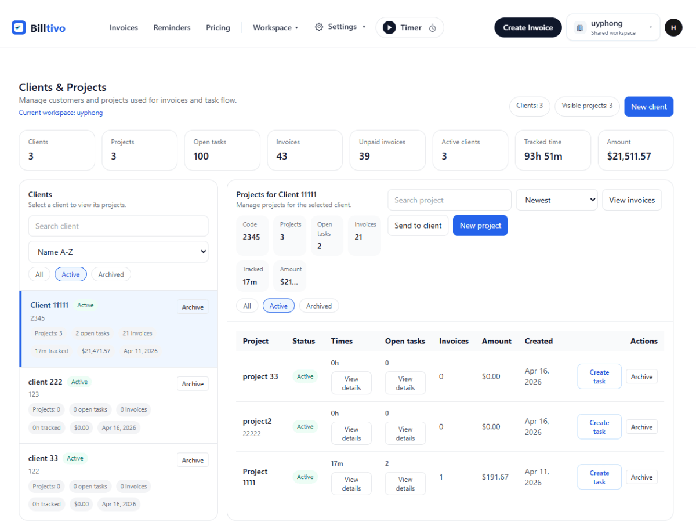696x522 pixels.
Task: Click the Visible projects: 3 pill
Action: (x=587, y=106)
